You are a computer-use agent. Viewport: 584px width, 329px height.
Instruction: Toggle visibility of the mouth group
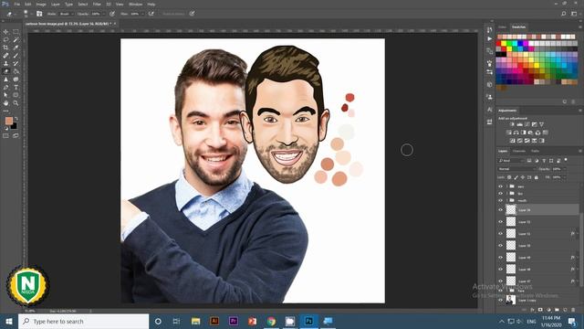(x=500, y=200)
